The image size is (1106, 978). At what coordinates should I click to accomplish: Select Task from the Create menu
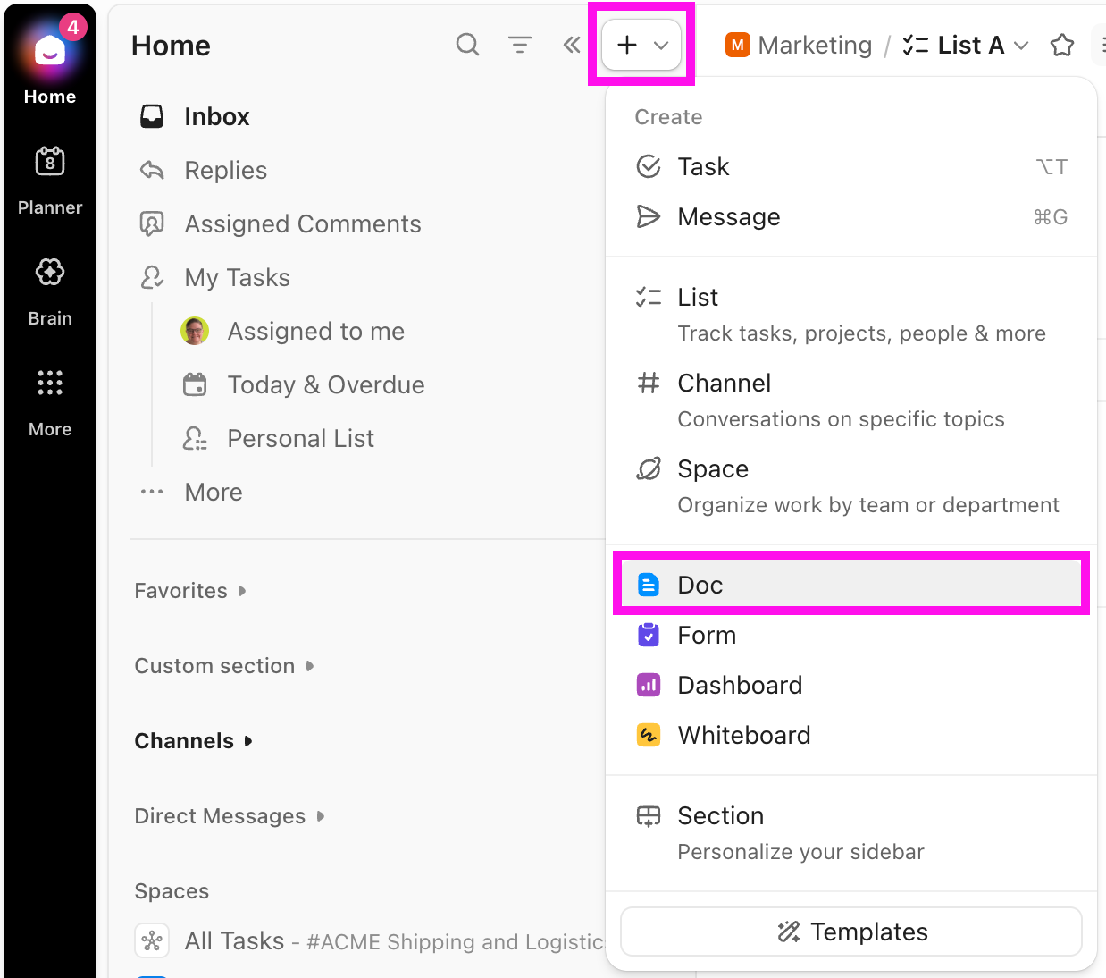pos(703,166)
